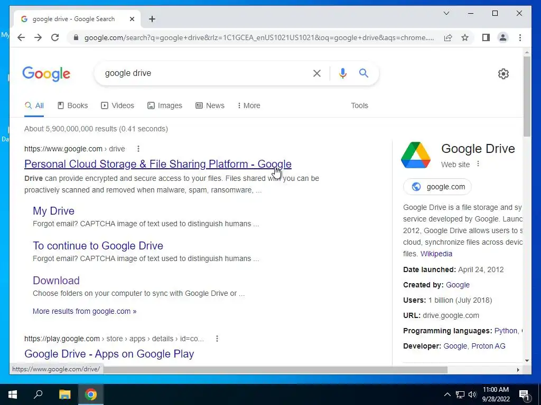Open tab search chevron in title bar

click(x=446, y=13)
